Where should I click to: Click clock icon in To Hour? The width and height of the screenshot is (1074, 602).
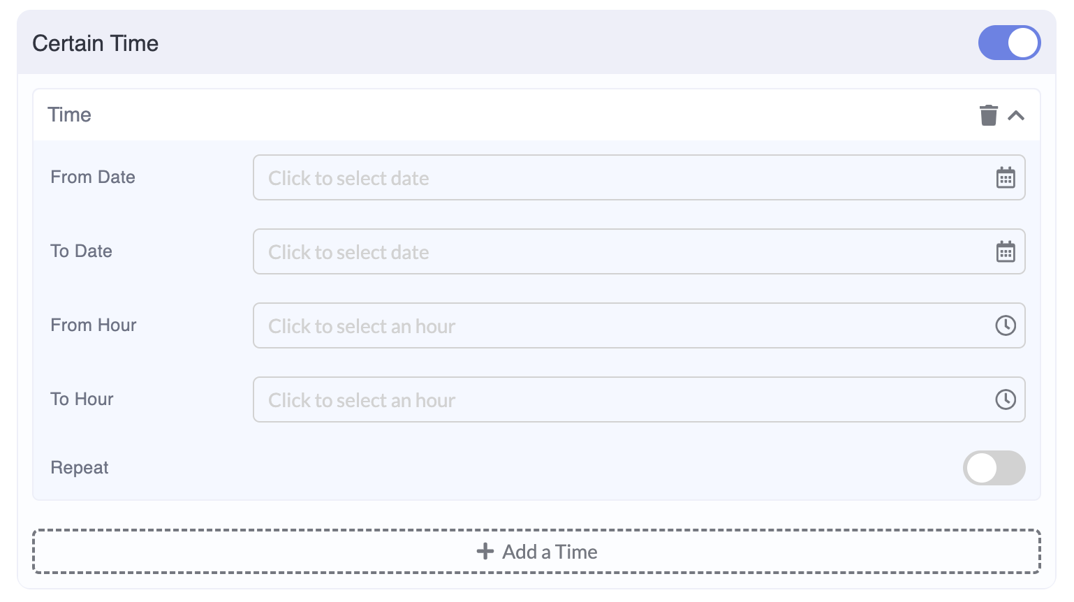1006,399
